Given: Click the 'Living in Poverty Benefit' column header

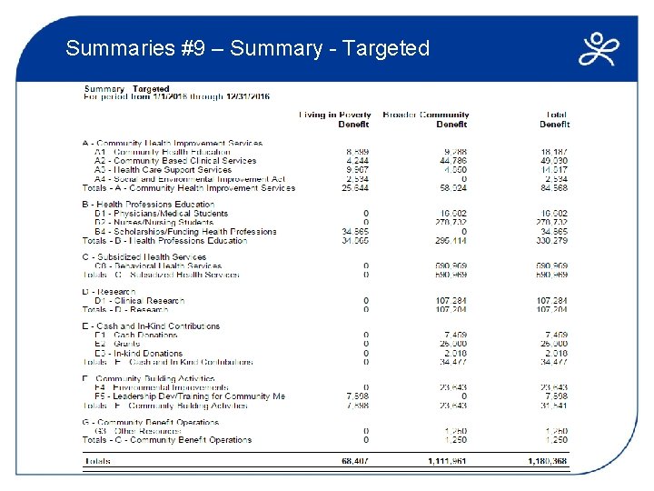Looking at the screenshot, I should point(334,119).
